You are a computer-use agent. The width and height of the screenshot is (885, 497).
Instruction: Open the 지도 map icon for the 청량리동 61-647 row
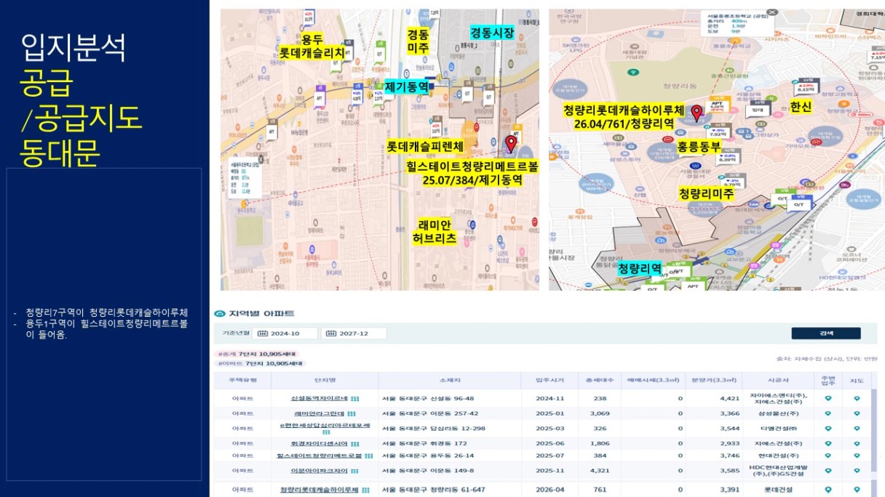pyautogui.click(x=857, y=489)
